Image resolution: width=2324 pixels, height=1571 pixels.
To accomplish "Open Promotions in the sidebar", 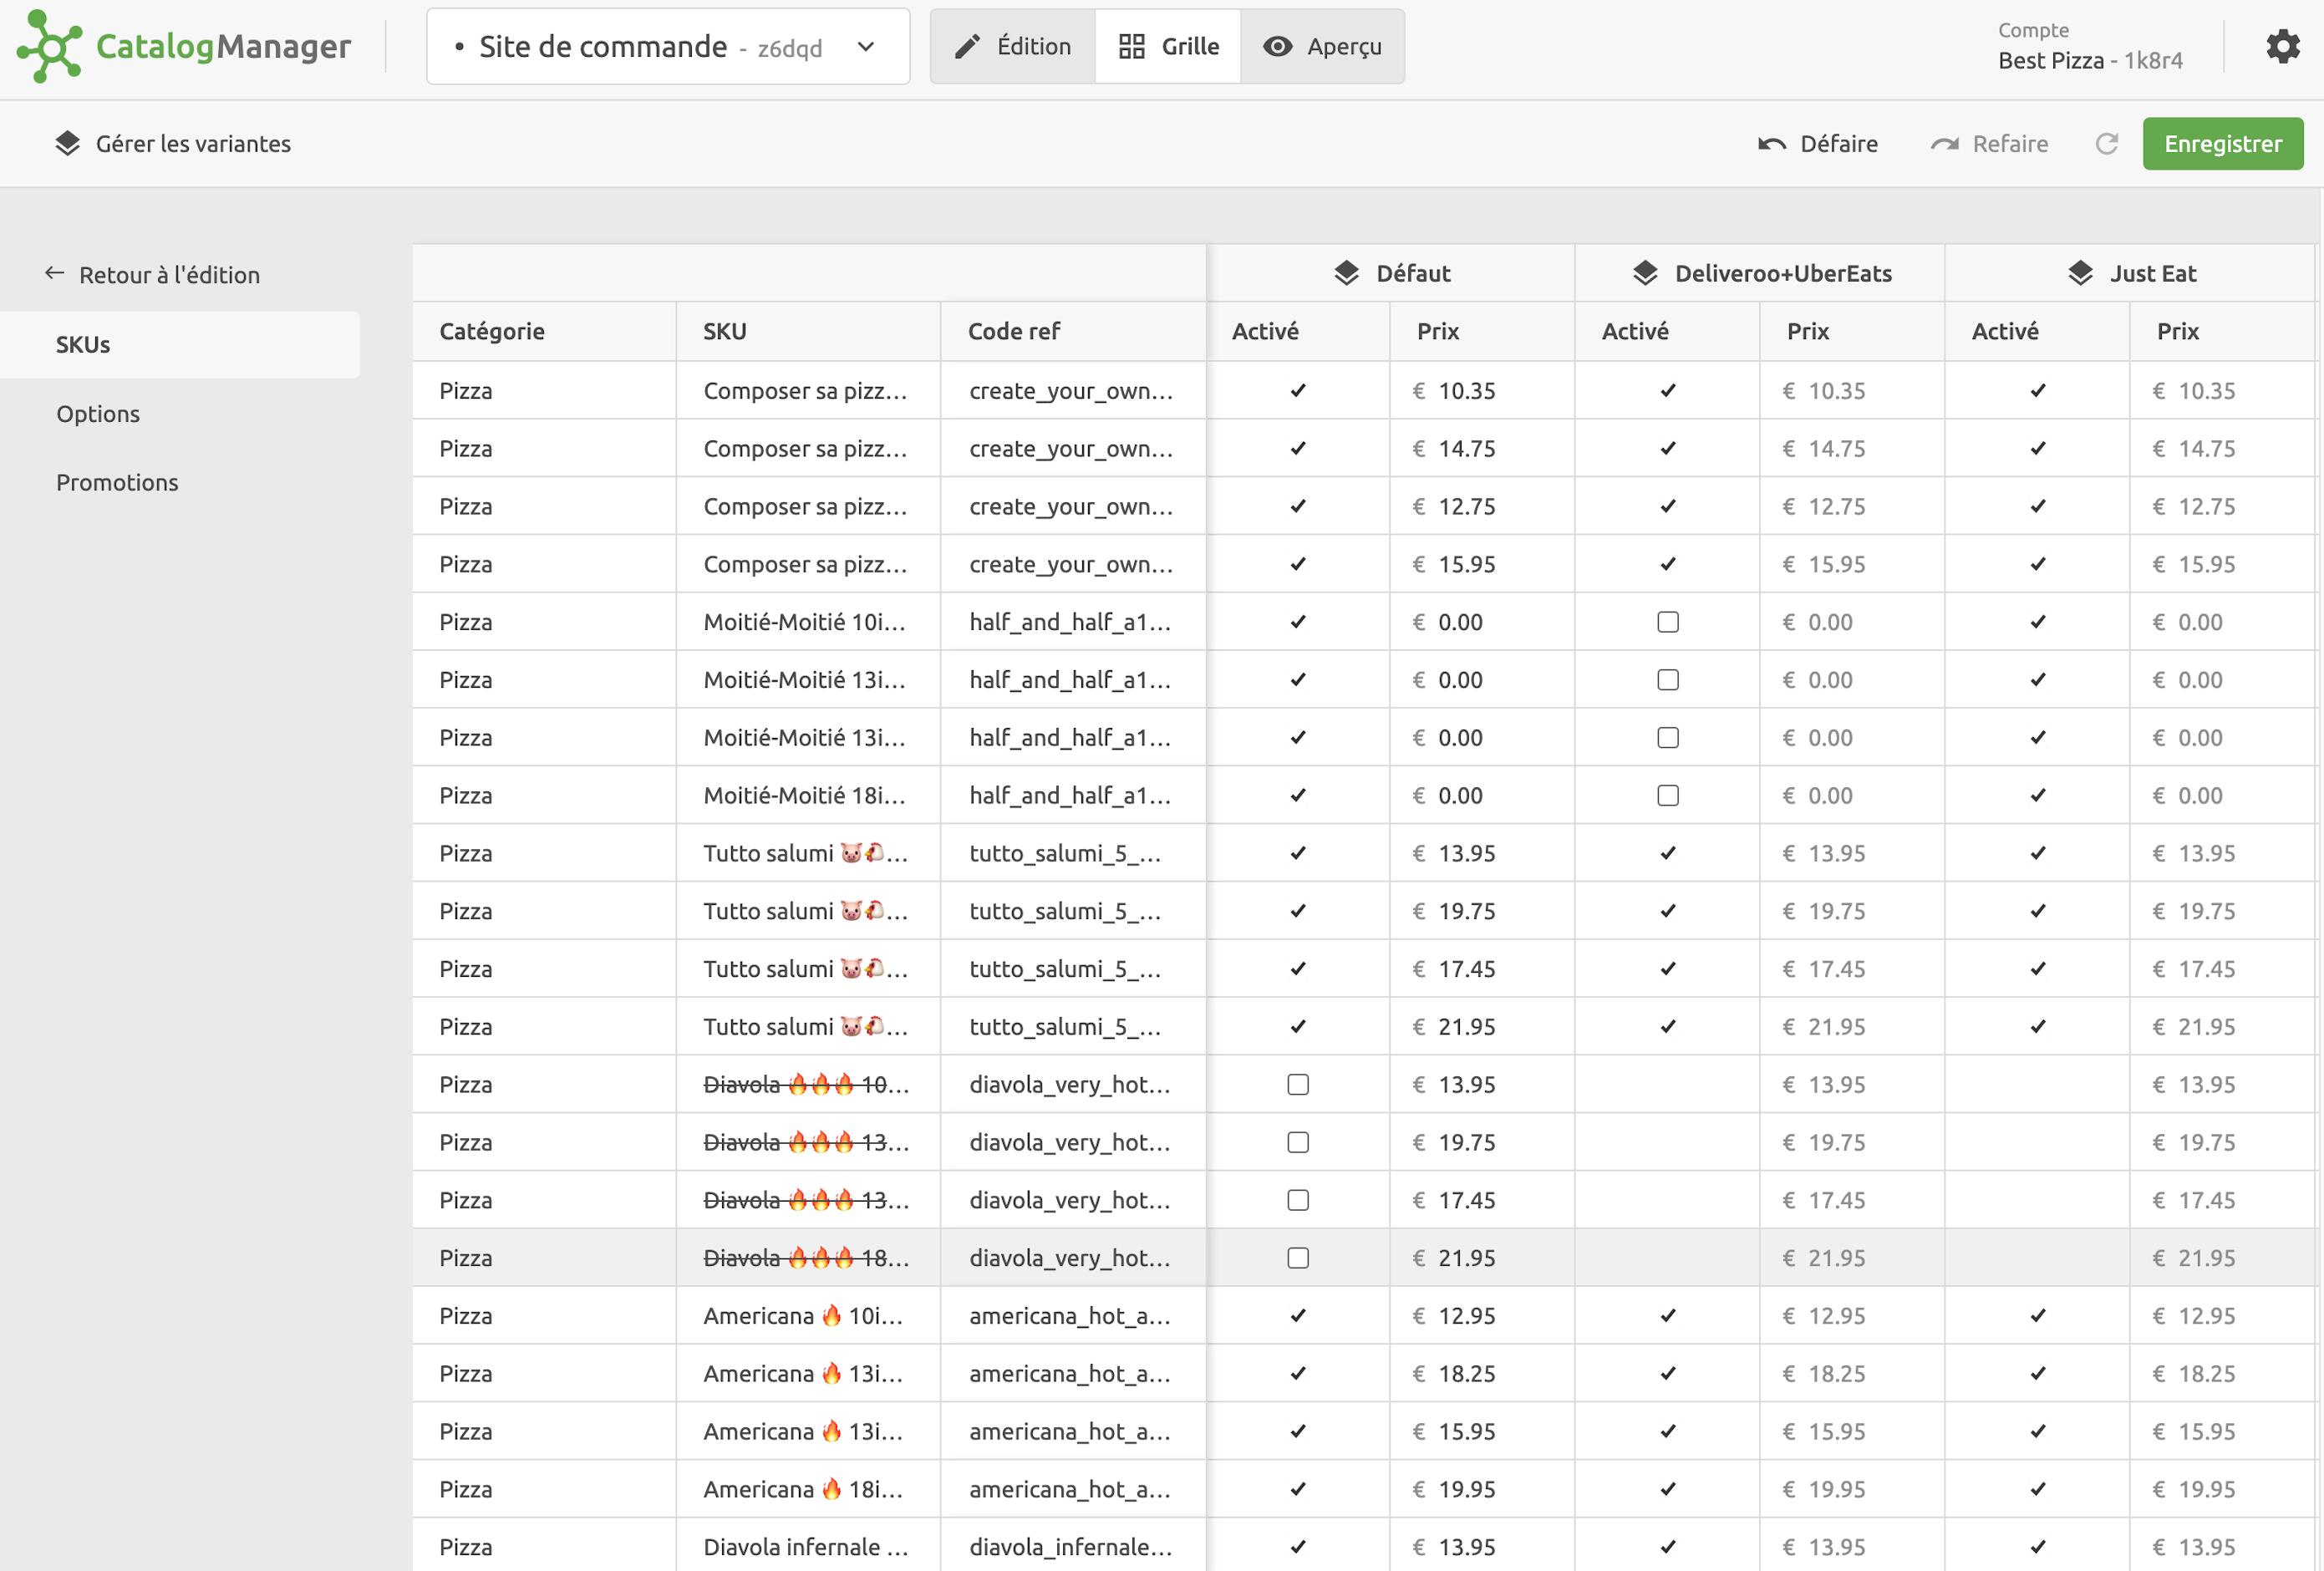I will [x=117, y=483].
